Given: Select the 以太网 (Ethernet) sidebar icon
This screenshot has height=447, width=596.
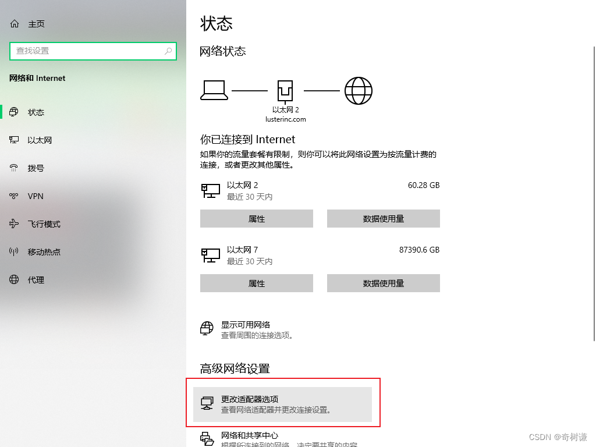Looking at the screenshot, I should click(14, 140).
